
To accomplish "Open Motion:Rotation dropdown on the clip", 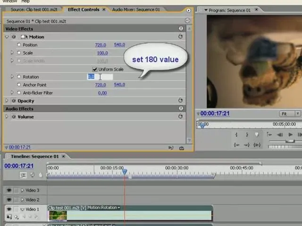I will [119, 208].
